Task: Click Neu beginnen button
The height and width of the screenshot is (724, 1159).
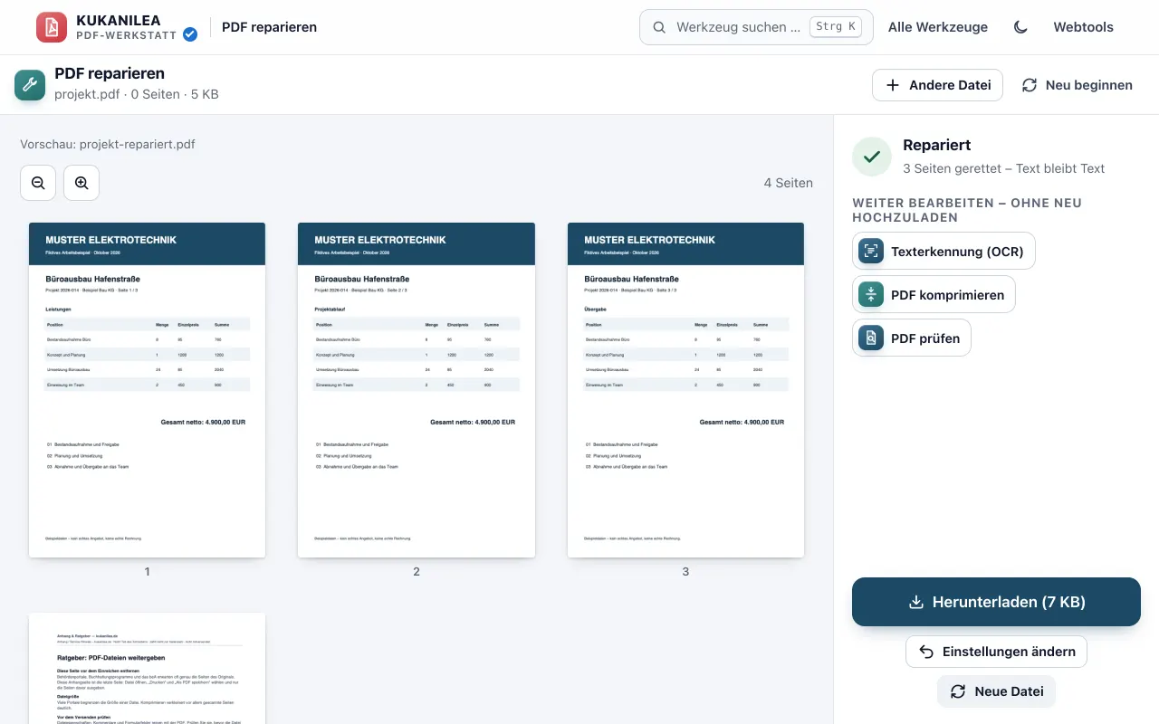Action: pos(1078,85)
